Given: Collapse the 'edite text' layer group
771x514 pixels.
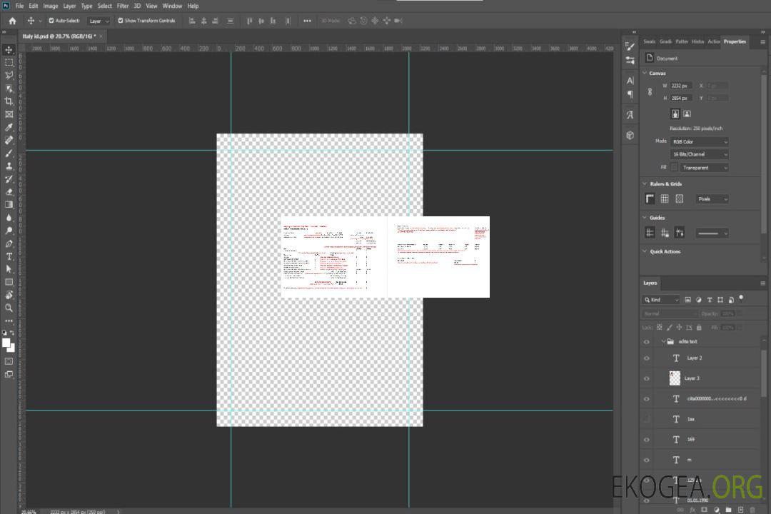Looking at the screenshot, I should 663,342.
